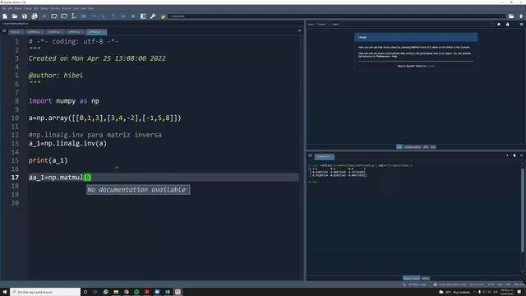This screenshot has width=526, height=296.
Task: Click the conda environment status bar entry
Action: tap(450, 284)
